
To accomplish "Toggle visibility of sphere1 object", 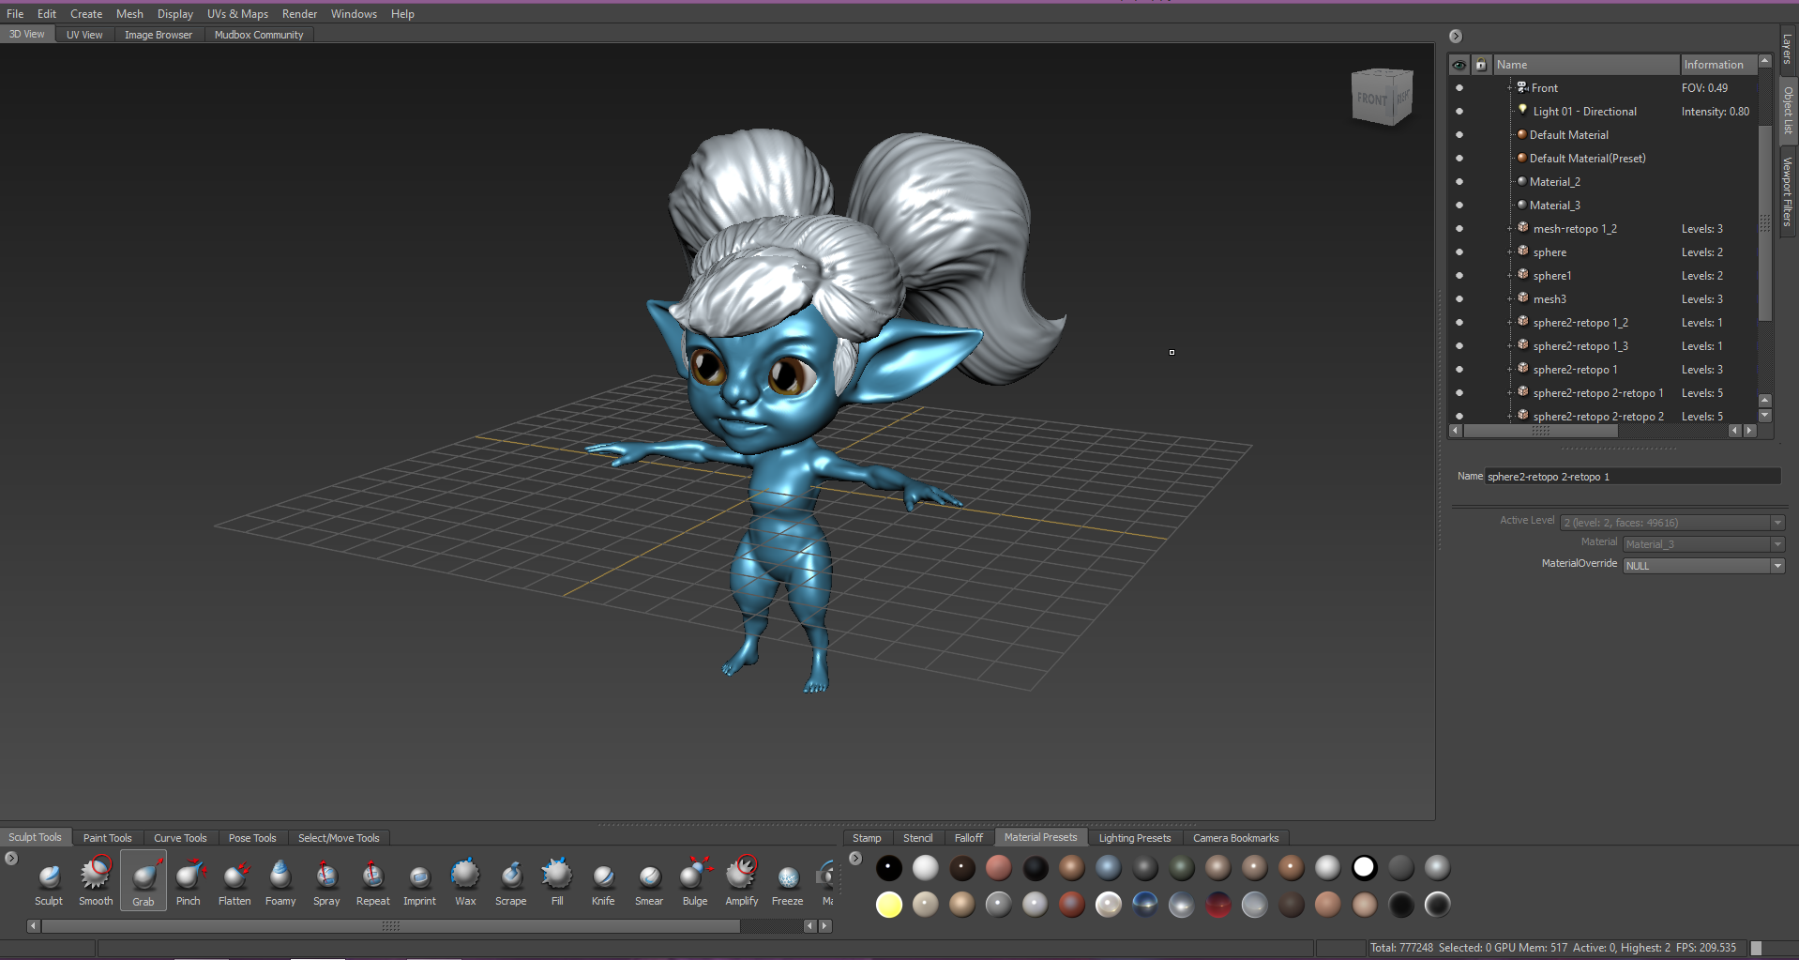I will pos(1459,276).
